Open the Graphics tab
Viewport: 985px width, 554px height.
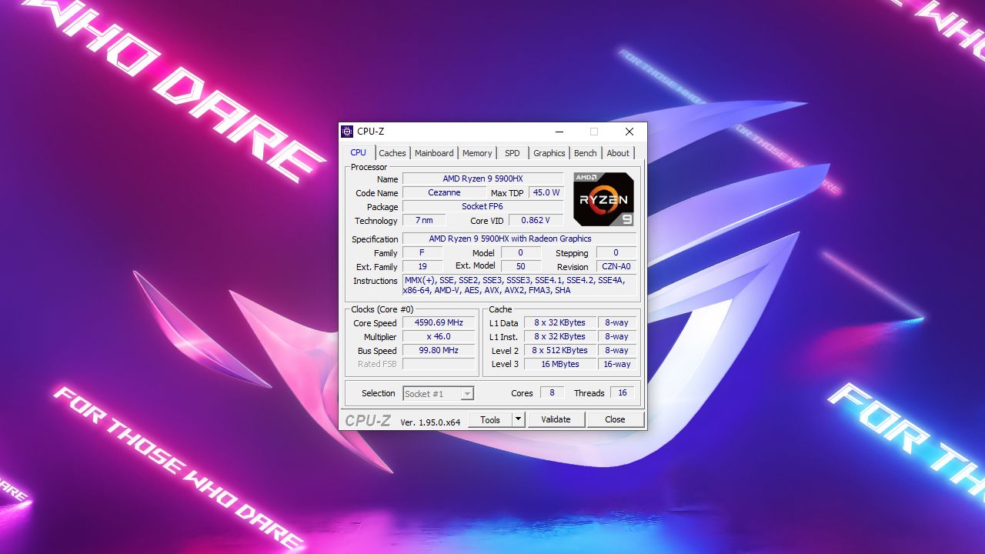(x=548, y=153)
